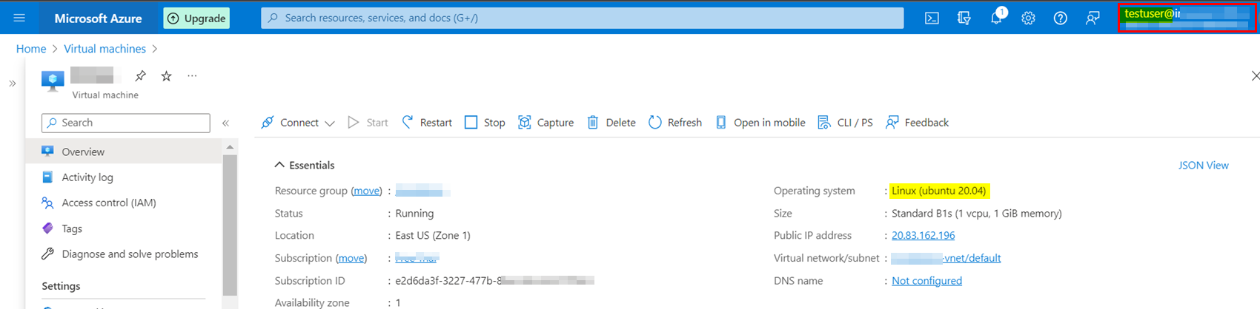Screen dimensions: 1260x309
Task: Click move link beside Subscription
Action: [x=351, y=258]
